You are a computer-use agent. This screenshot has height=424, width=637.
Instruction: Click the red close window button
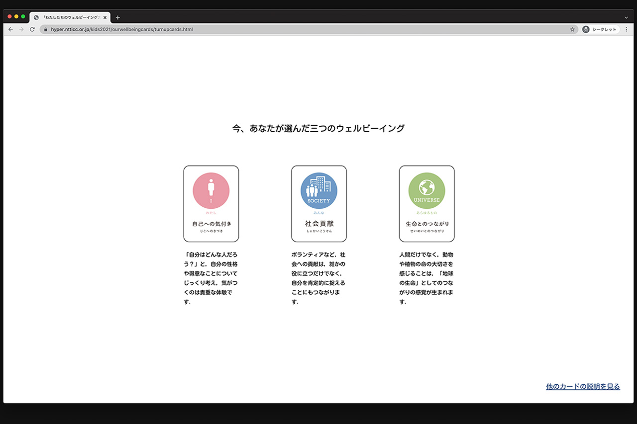point(9,16)
